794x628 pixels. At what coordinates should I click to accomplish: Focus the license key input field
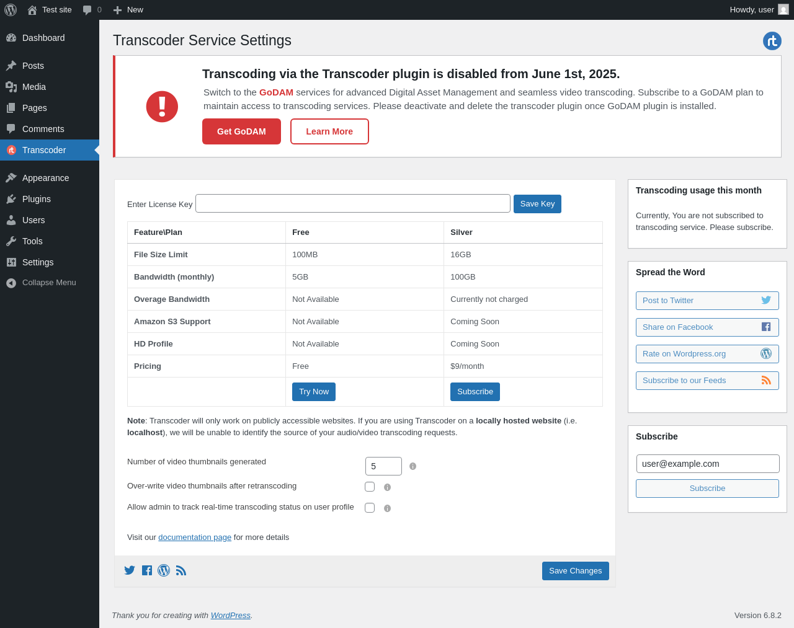click(353, 203)
